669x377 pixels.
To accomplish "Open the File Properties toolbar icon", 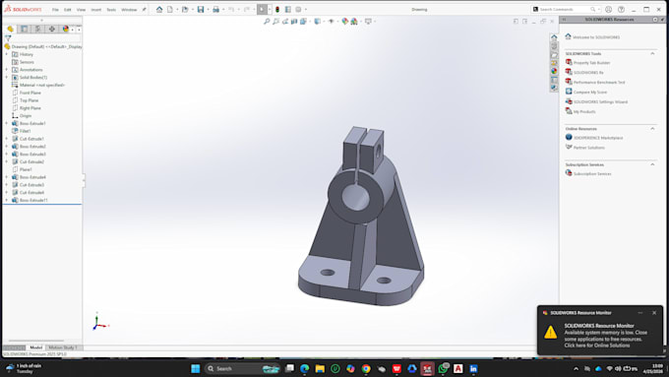I will (288, 10).
